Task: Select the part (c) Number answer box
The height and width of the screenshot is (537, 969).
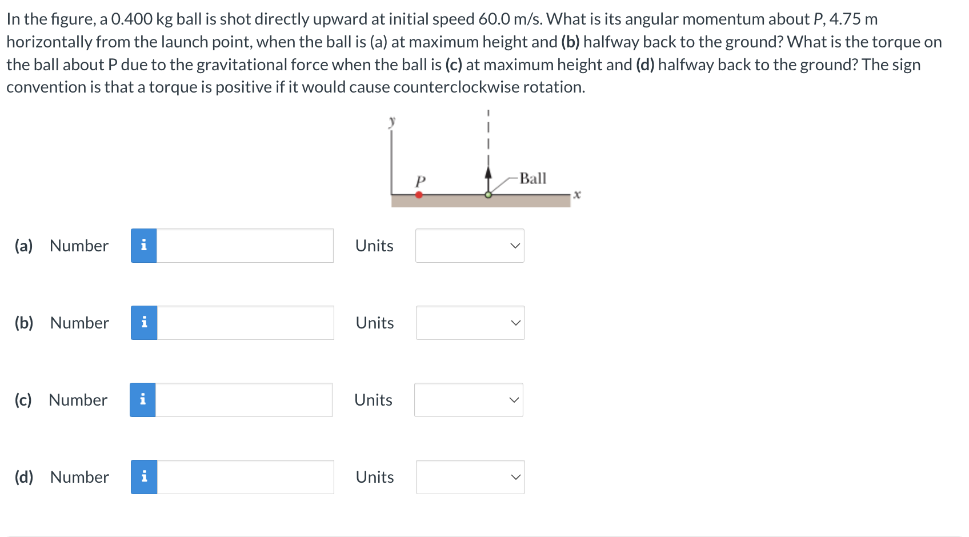Action: click(x=243, y=400)
